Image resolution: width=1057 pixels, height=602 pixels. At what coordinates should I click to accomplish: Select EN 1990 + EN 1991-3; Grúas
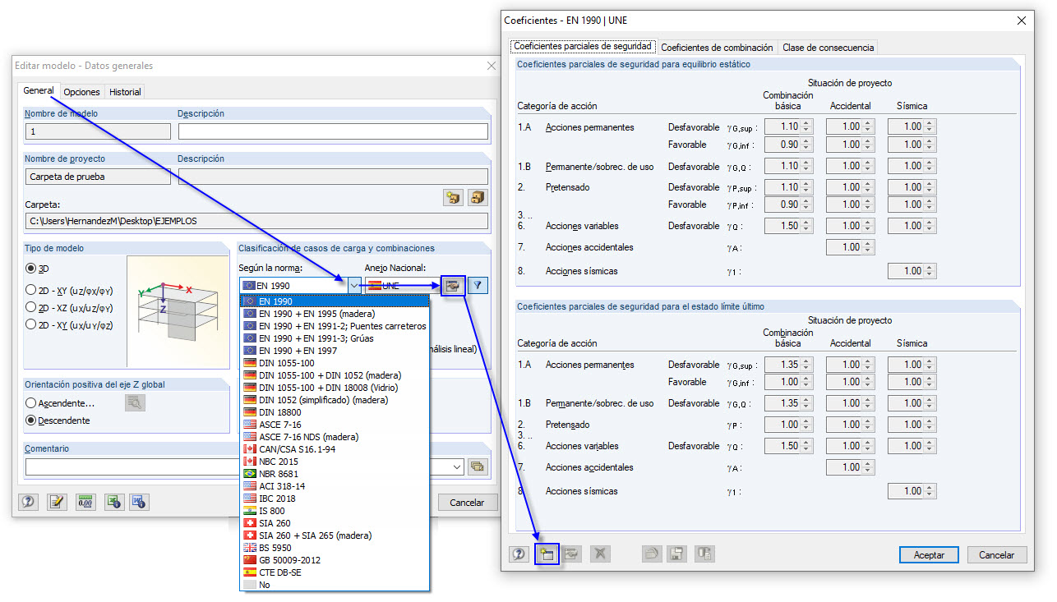click(x=335, y=338)
